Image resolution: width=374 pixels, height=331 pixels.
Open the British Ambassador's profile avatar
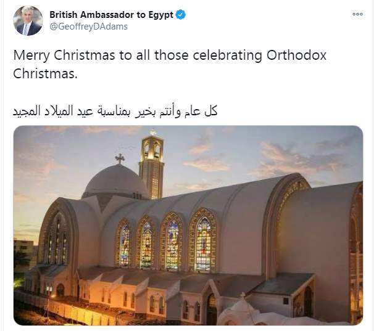[x=28, y=20]
